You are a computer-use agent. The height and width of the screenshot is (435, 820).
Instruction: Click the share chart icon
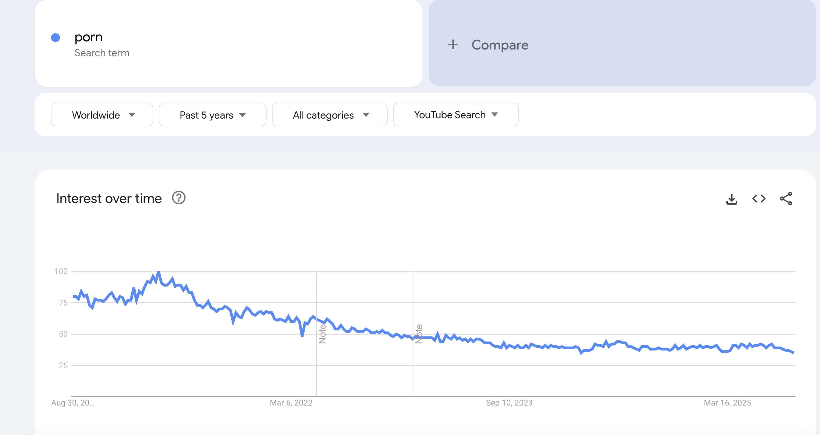point(786,199)
